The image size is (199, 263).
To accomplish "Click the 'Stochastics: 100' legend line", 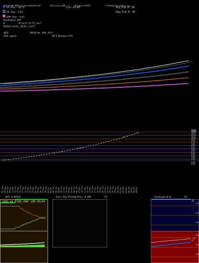I will [12, 20].
